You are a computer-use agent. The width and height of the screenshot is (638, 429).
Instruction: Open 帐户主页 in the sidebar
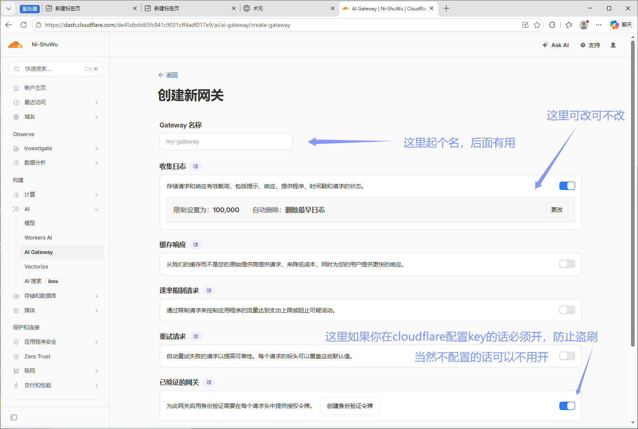tap(57, 88)
